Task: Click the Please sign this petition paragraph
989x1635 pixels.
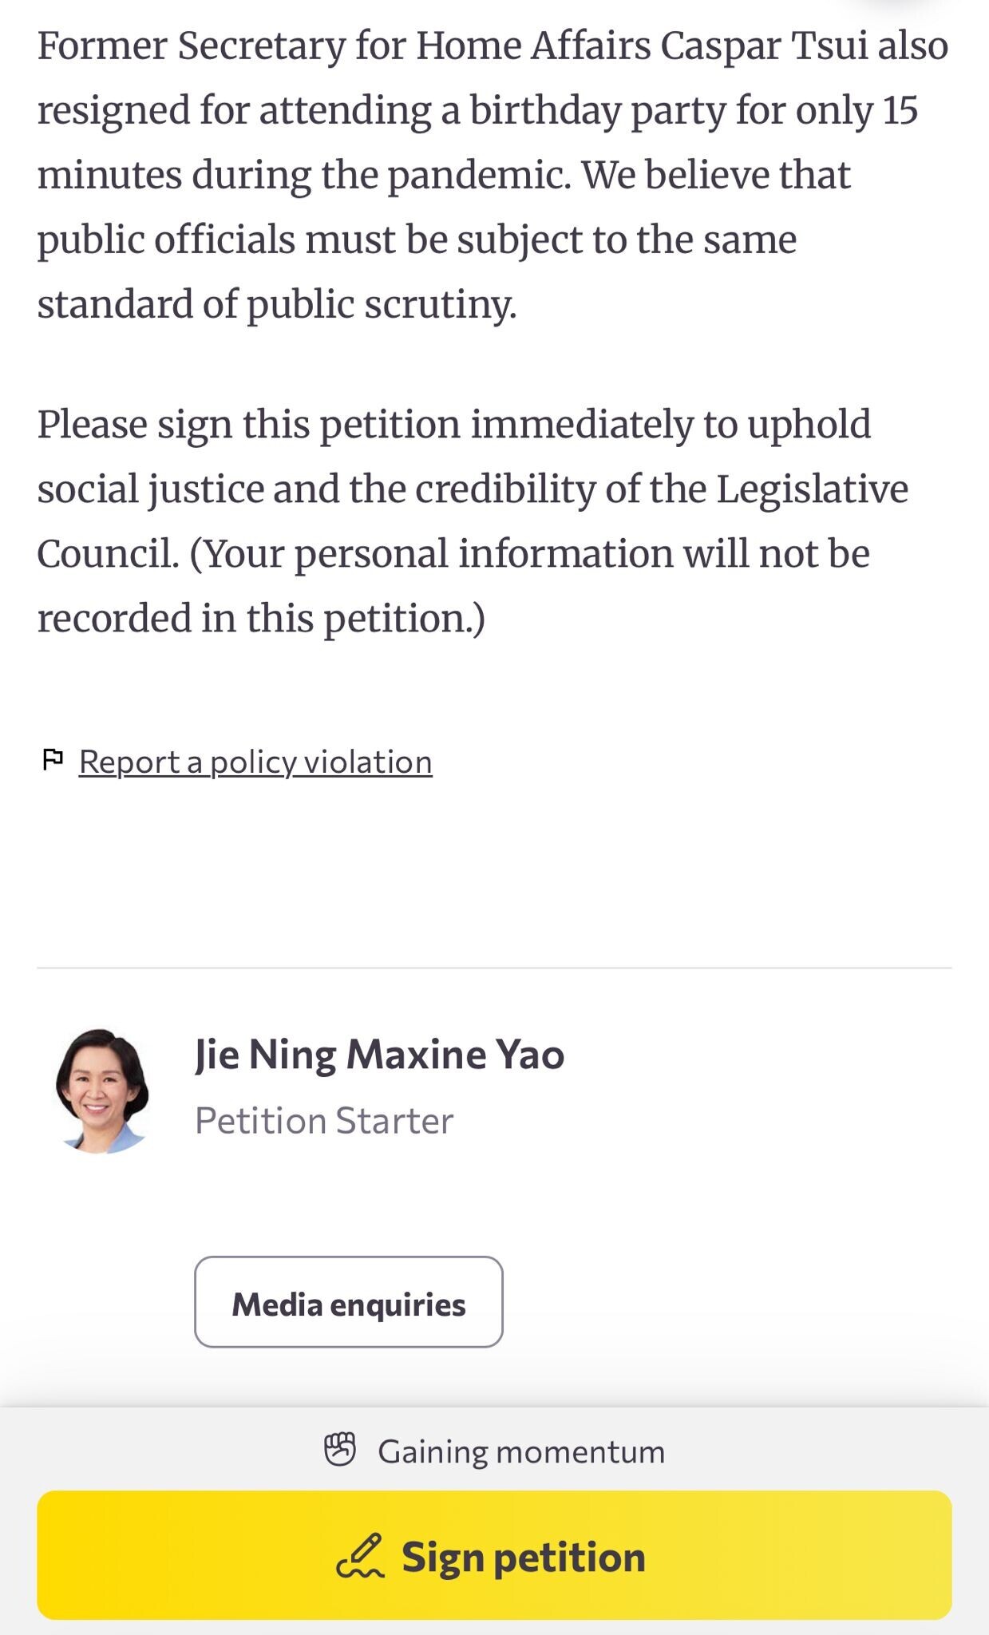Action: 453,425
